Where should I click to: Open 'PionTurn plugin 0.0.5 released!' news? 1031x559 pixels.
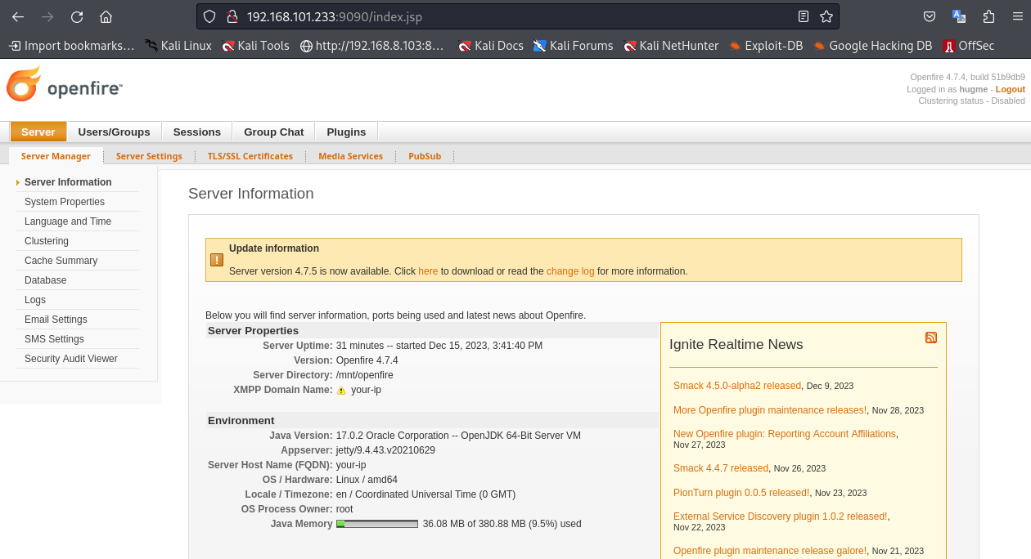point(741,493)
